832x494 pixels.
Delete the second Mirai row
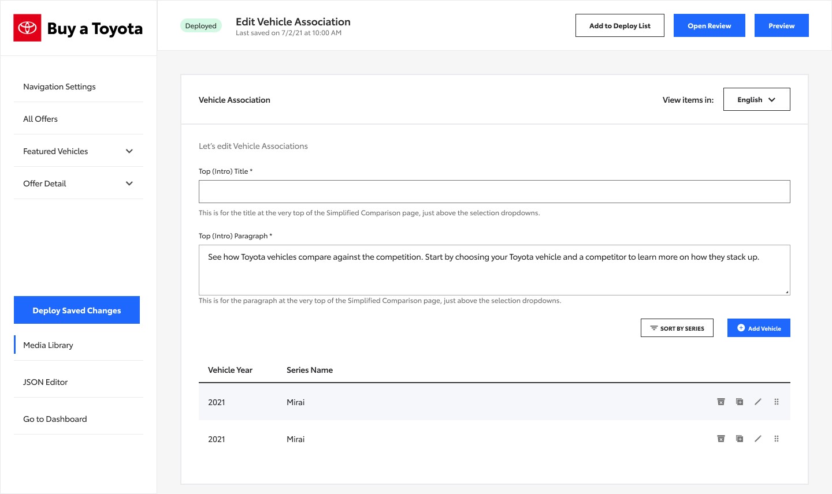tap(721, 439)
